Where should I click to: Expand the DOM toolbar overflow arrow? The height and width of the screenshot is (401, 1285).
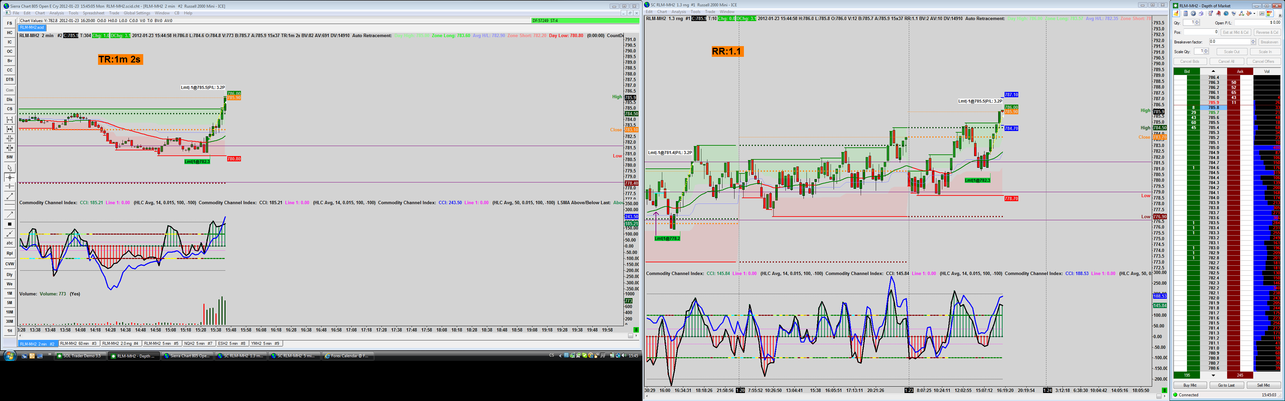click(x=1280, y=16)
